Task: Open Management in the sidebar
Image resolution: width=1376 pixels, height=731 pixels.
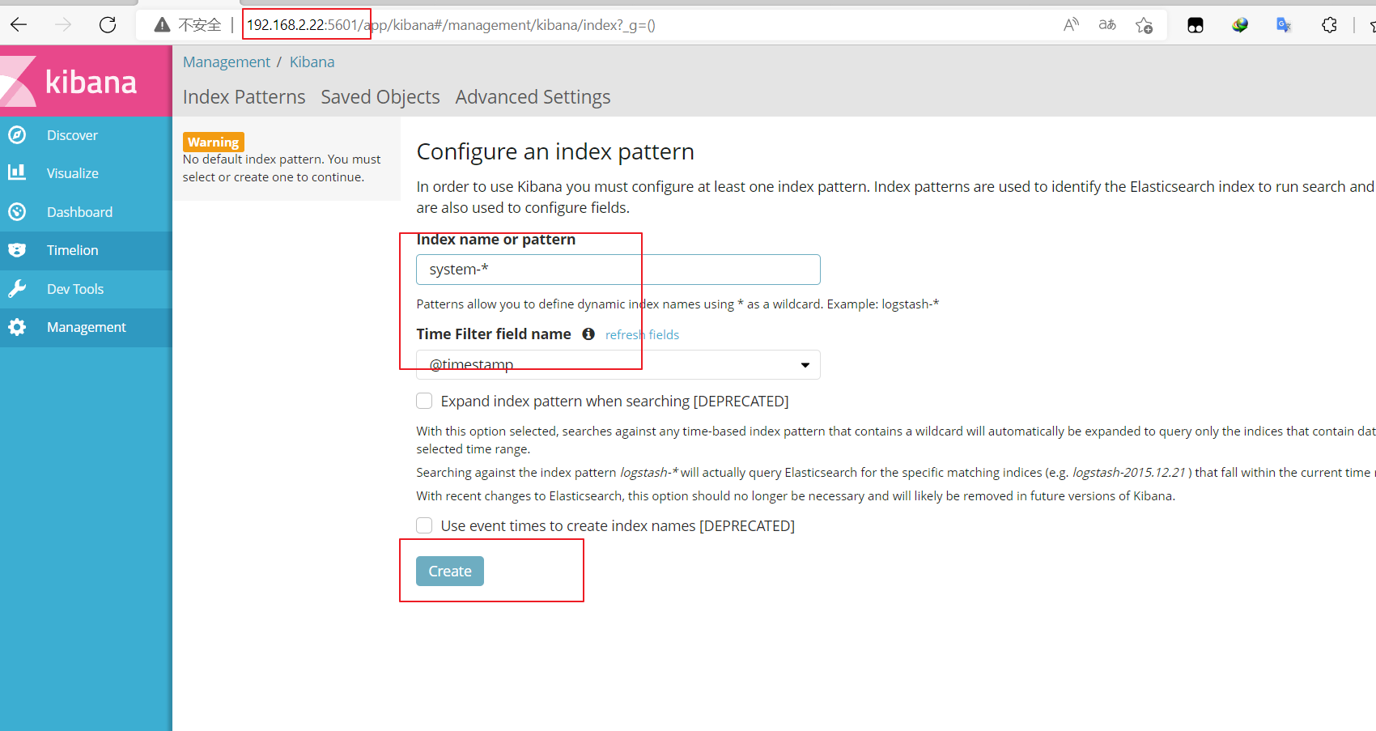Action: pos(87,327)
